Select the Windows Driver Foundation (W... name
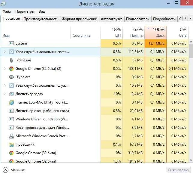Screen dimensions: 193x177 click(42, 119)
